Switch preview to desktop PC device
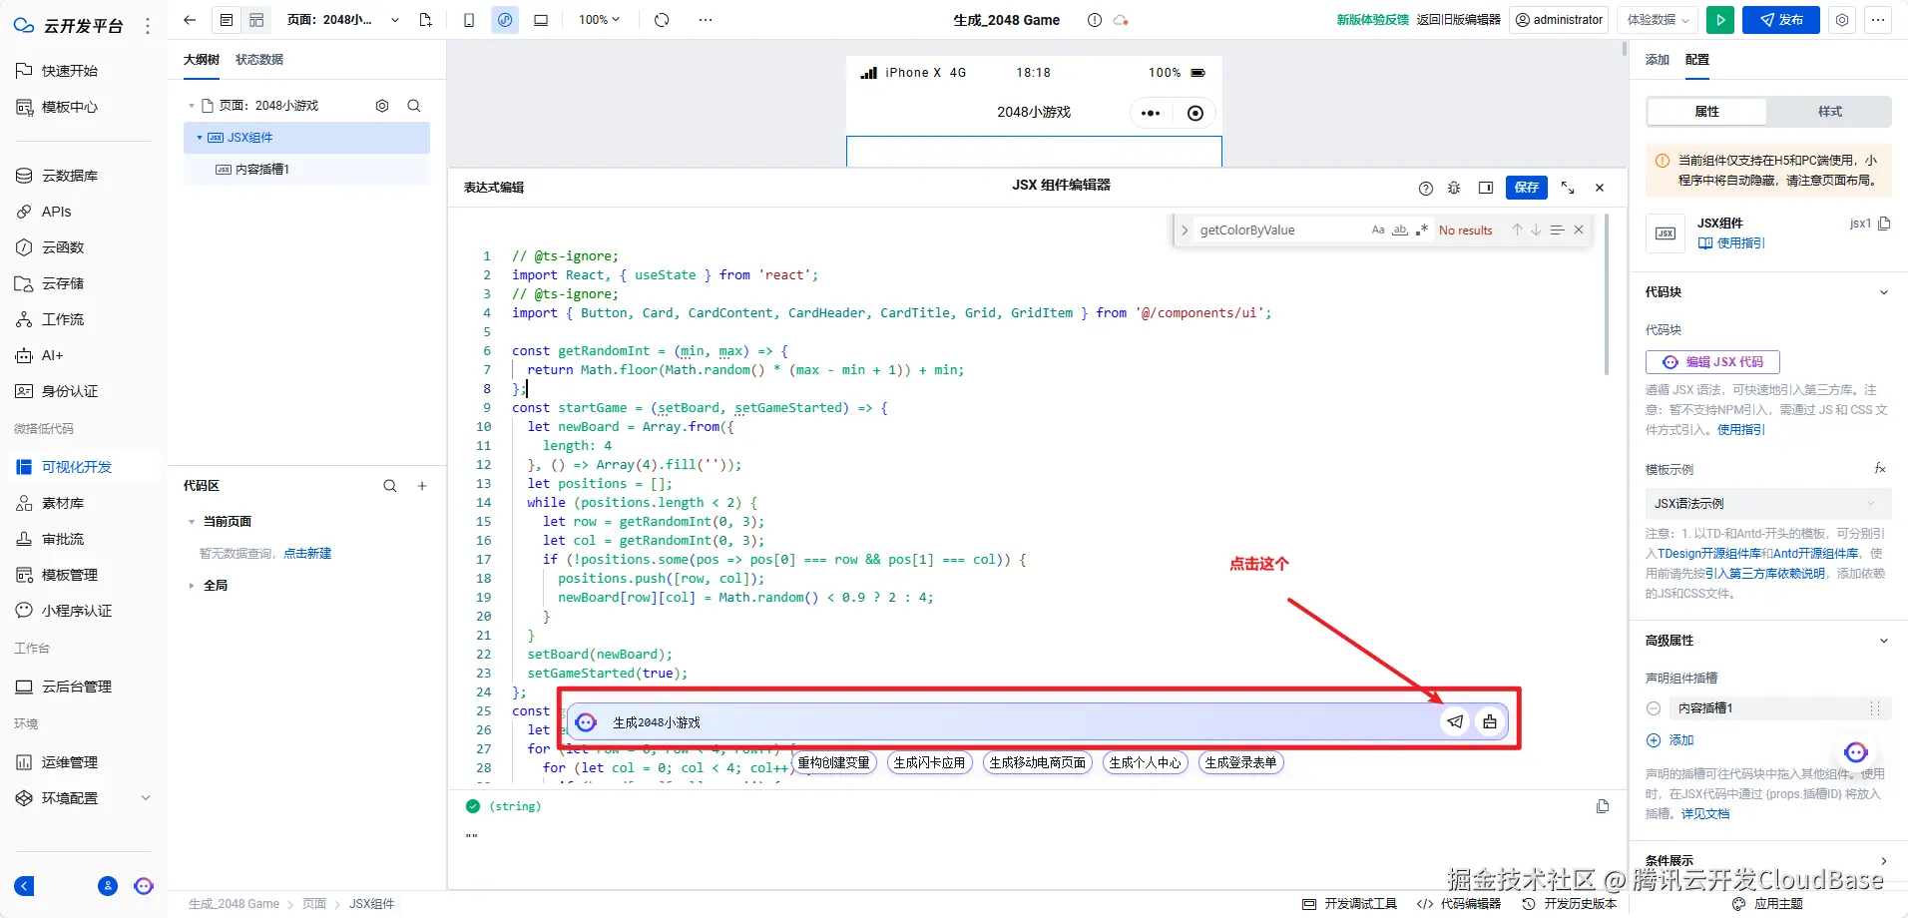 pos(541,20)
